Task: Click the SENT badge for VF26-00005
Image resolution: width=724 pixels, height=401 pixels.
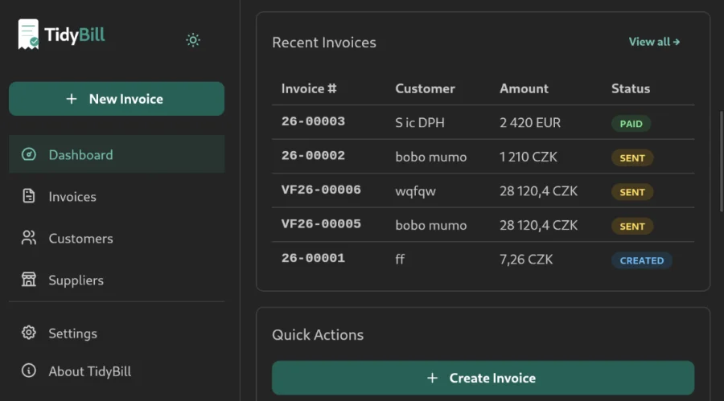Action: click(632, 226)
